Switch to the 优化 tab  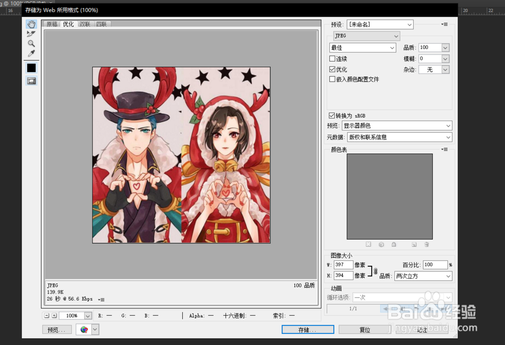68,24
